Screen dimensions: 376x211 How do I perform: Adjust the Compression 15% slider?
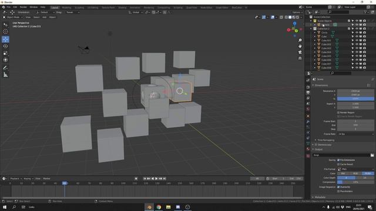coord(355,182)
